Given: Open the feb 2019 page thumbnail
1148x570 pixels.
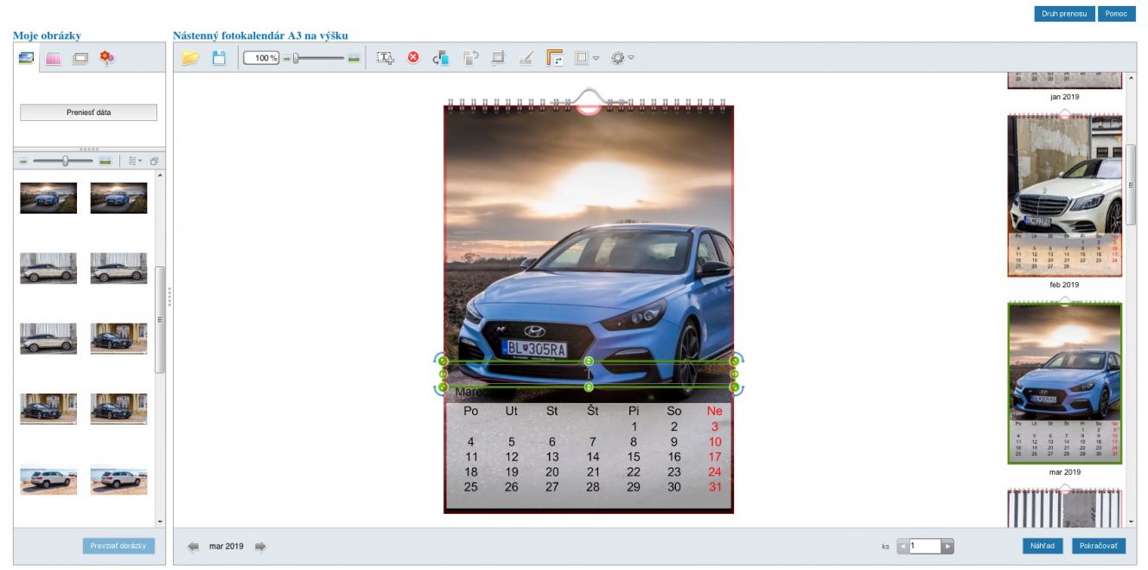Looking at the screenshot, I should pos(1064,195).
